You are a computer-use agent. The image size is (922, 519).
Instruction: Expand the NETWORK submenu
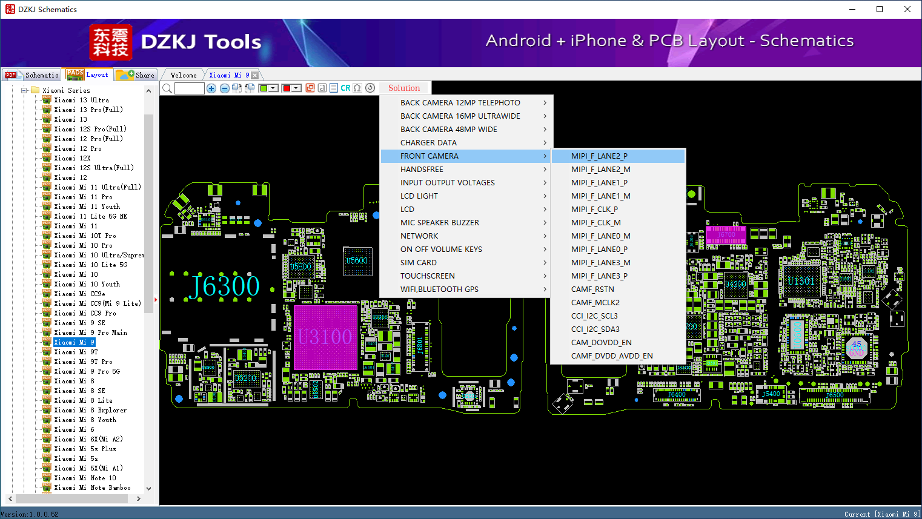pyautogui.click(x=465, y=236)
